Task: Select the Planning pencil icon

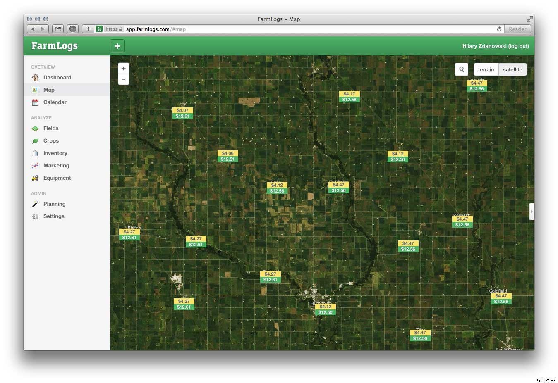Action: point(35,204)
